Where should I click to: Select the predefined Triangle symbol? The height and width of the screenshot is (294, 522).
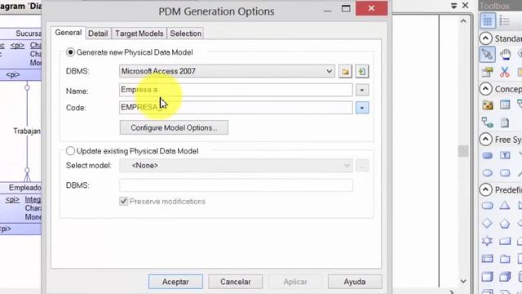pos(505,205)
